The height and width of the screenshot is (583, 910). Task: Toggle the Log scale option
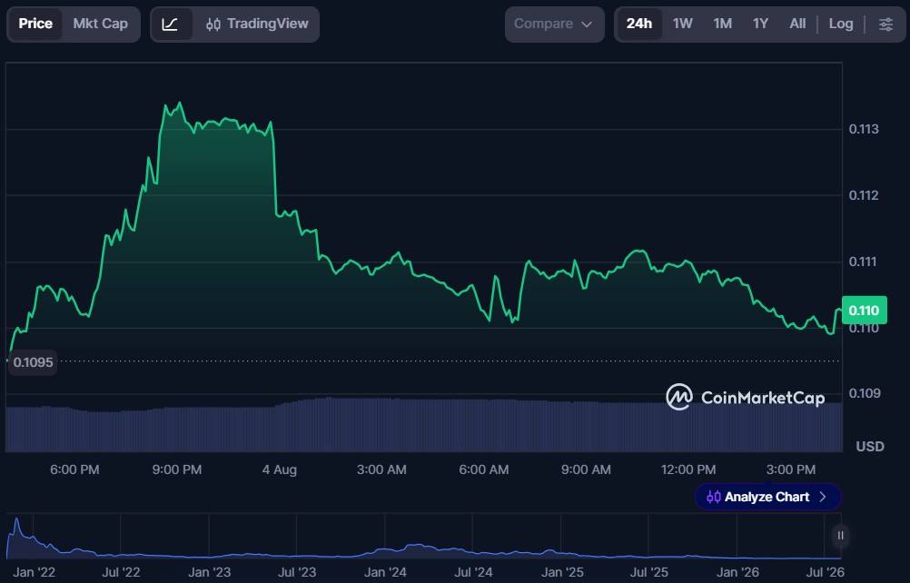point(840,24)
